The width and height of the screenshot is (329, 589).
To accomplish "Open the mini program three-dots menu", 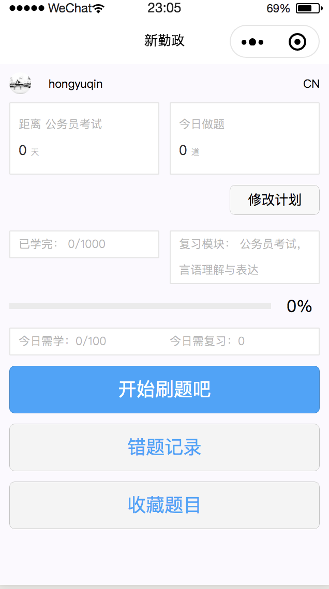I will click(252, 42).
